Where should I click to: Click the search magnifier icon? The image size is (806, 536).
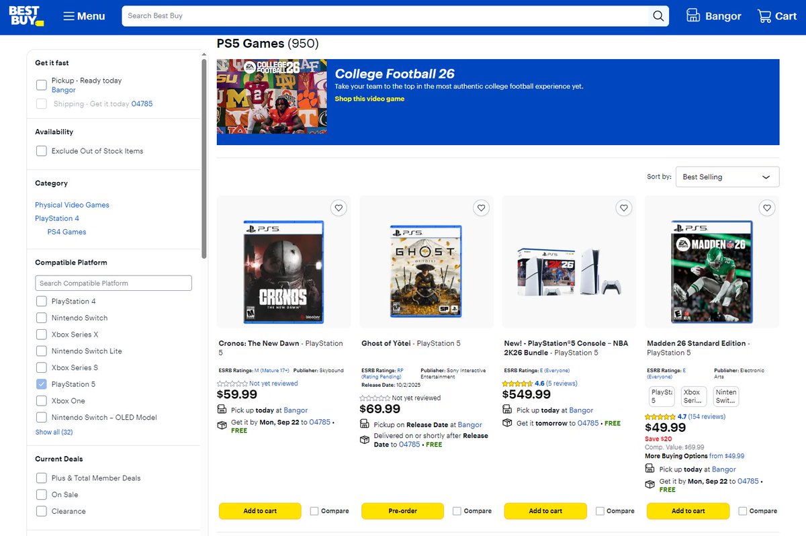[x=658, y=16]
